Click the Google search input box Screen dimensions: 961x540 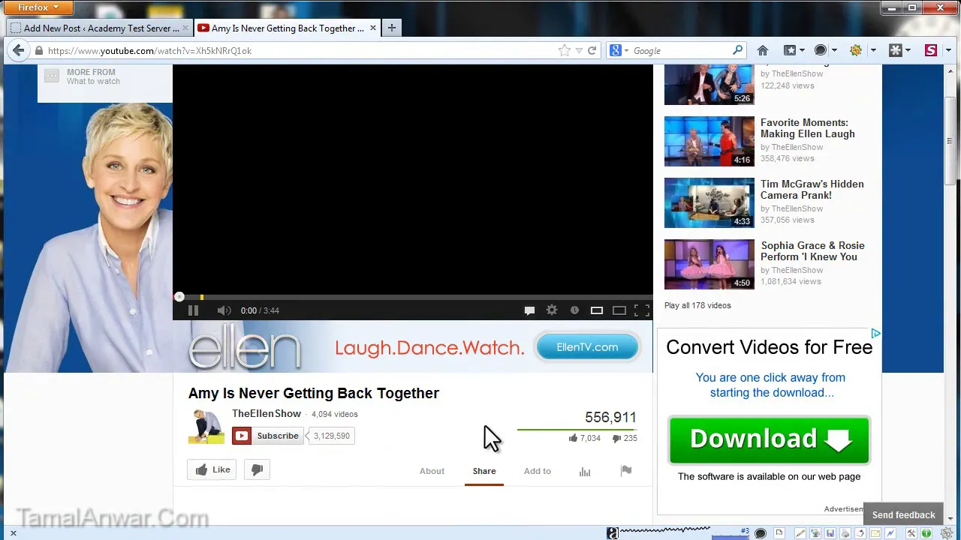682,50
